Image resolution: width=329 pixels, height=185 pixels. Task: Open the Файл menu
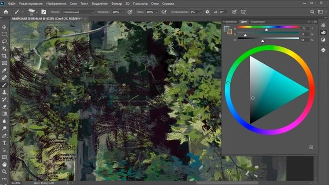pyautogui.click(x=12, y=4)
